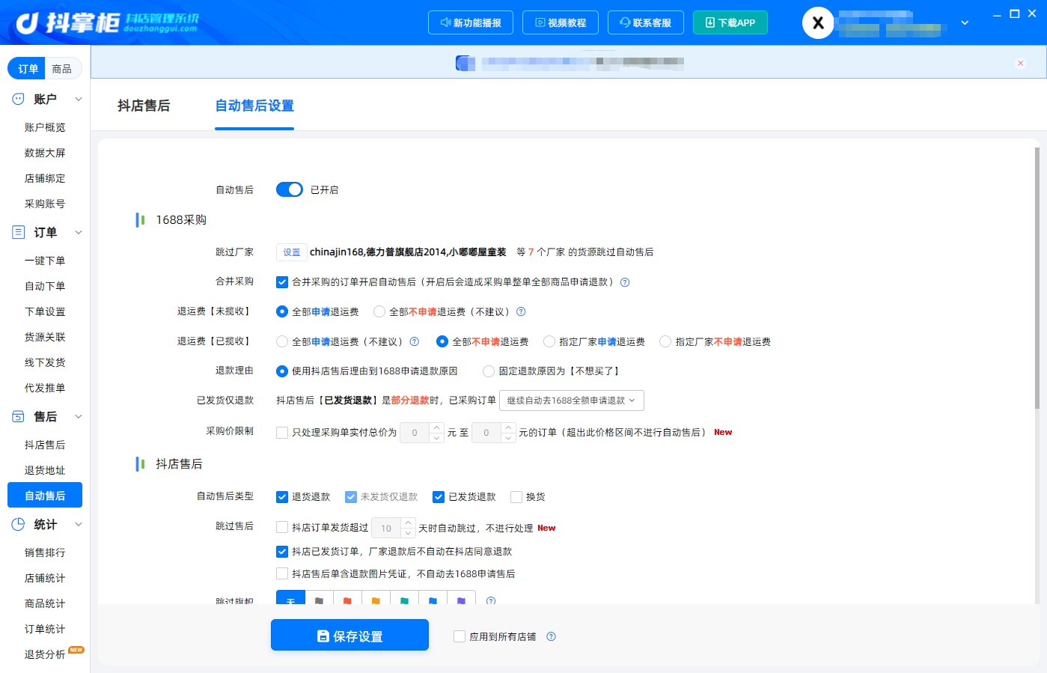Click the 保存设置 button
Viewport: 1047px width, 673px height.
(x=349, y=635)
